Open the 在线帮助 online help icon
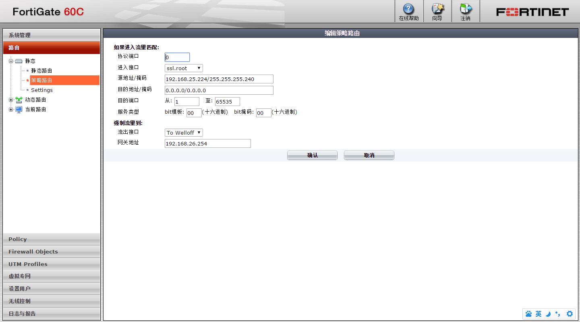580x322 pixels. point(408,9)
